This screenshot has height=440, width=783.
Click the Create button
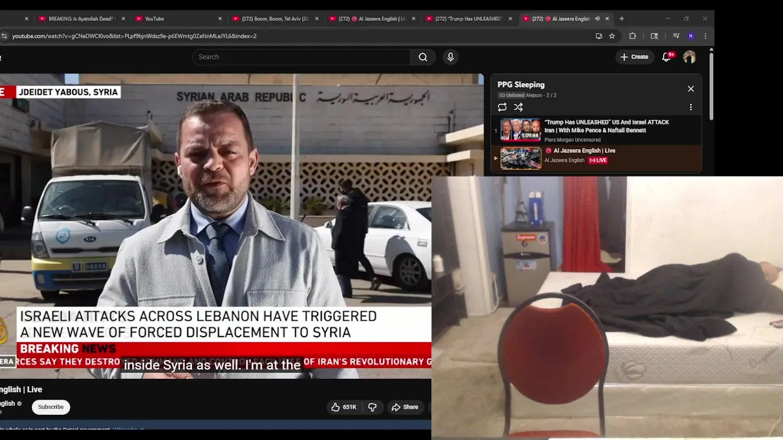click(x=634, y=57)
